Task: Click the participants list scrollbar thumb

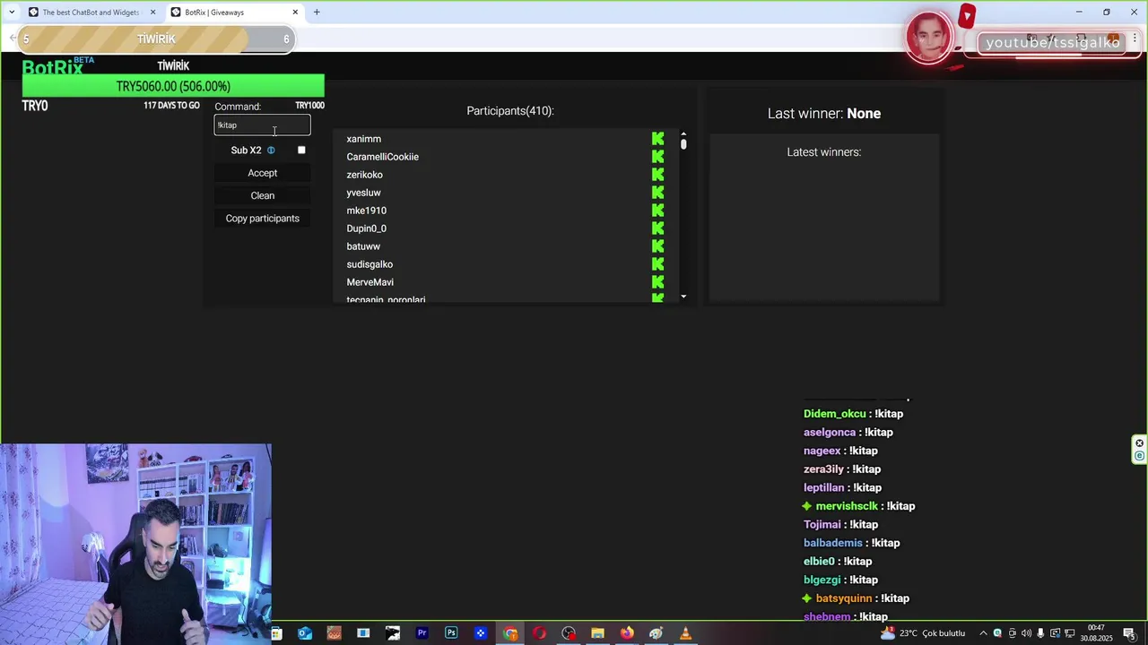Action: (x=683, y=143)
